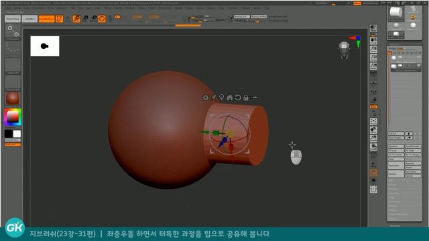Click the Delete subtool button
The image size is (429, 241).
pyautogui.click(x=396, y=174)
